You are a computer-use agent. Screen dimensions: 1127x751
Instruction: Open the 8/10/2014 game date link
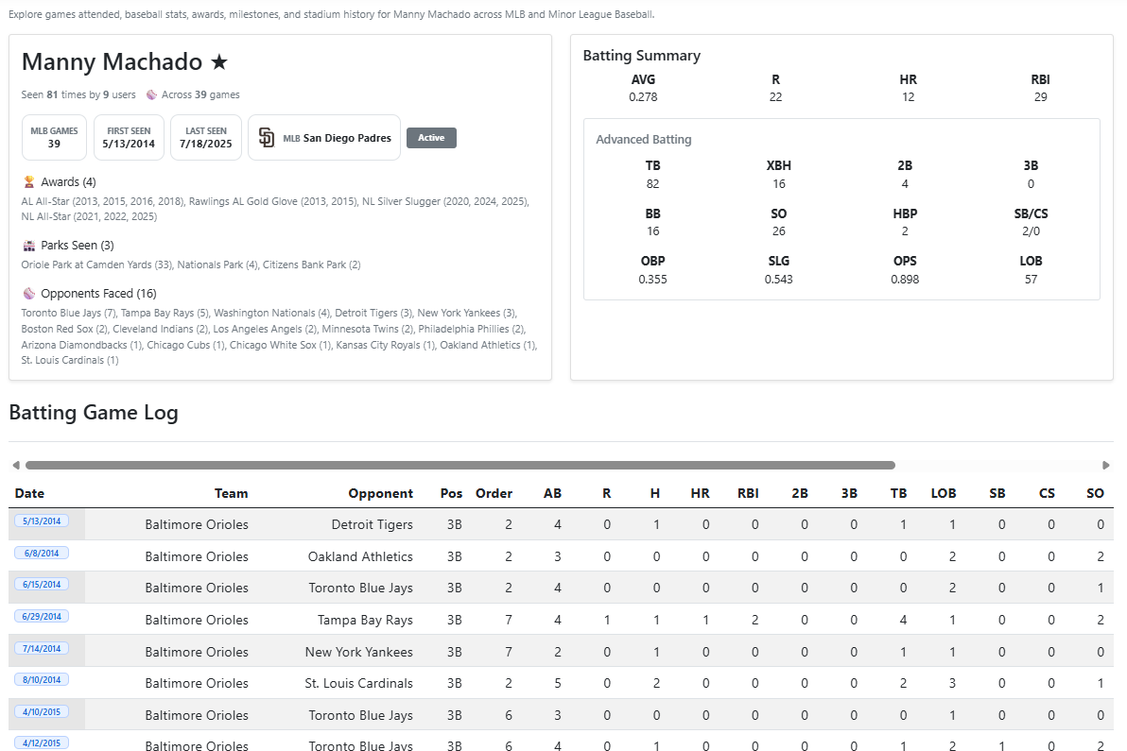pyautogui.click(x=42, y=679)
